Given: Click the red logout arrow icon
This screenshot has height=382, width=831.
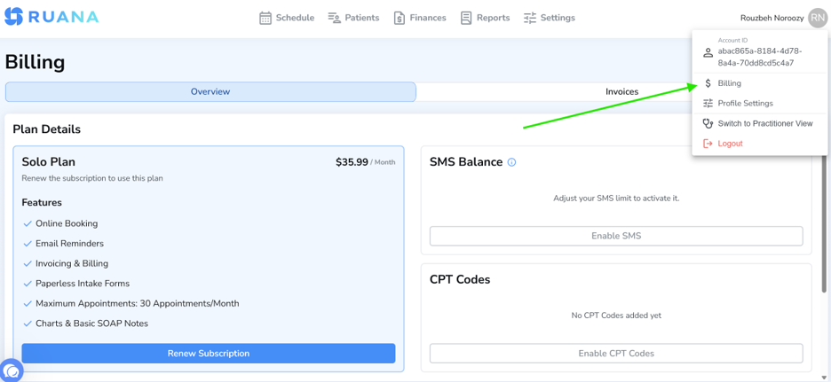Looking at the screenshot, I should pyautogui.click(x=708, y=144).
